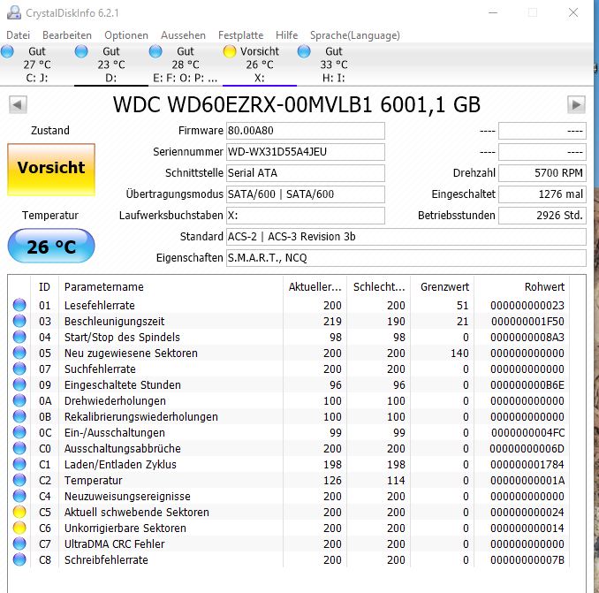Click status icon for Neuzuweisungsereignisse row

click(19, 496)
